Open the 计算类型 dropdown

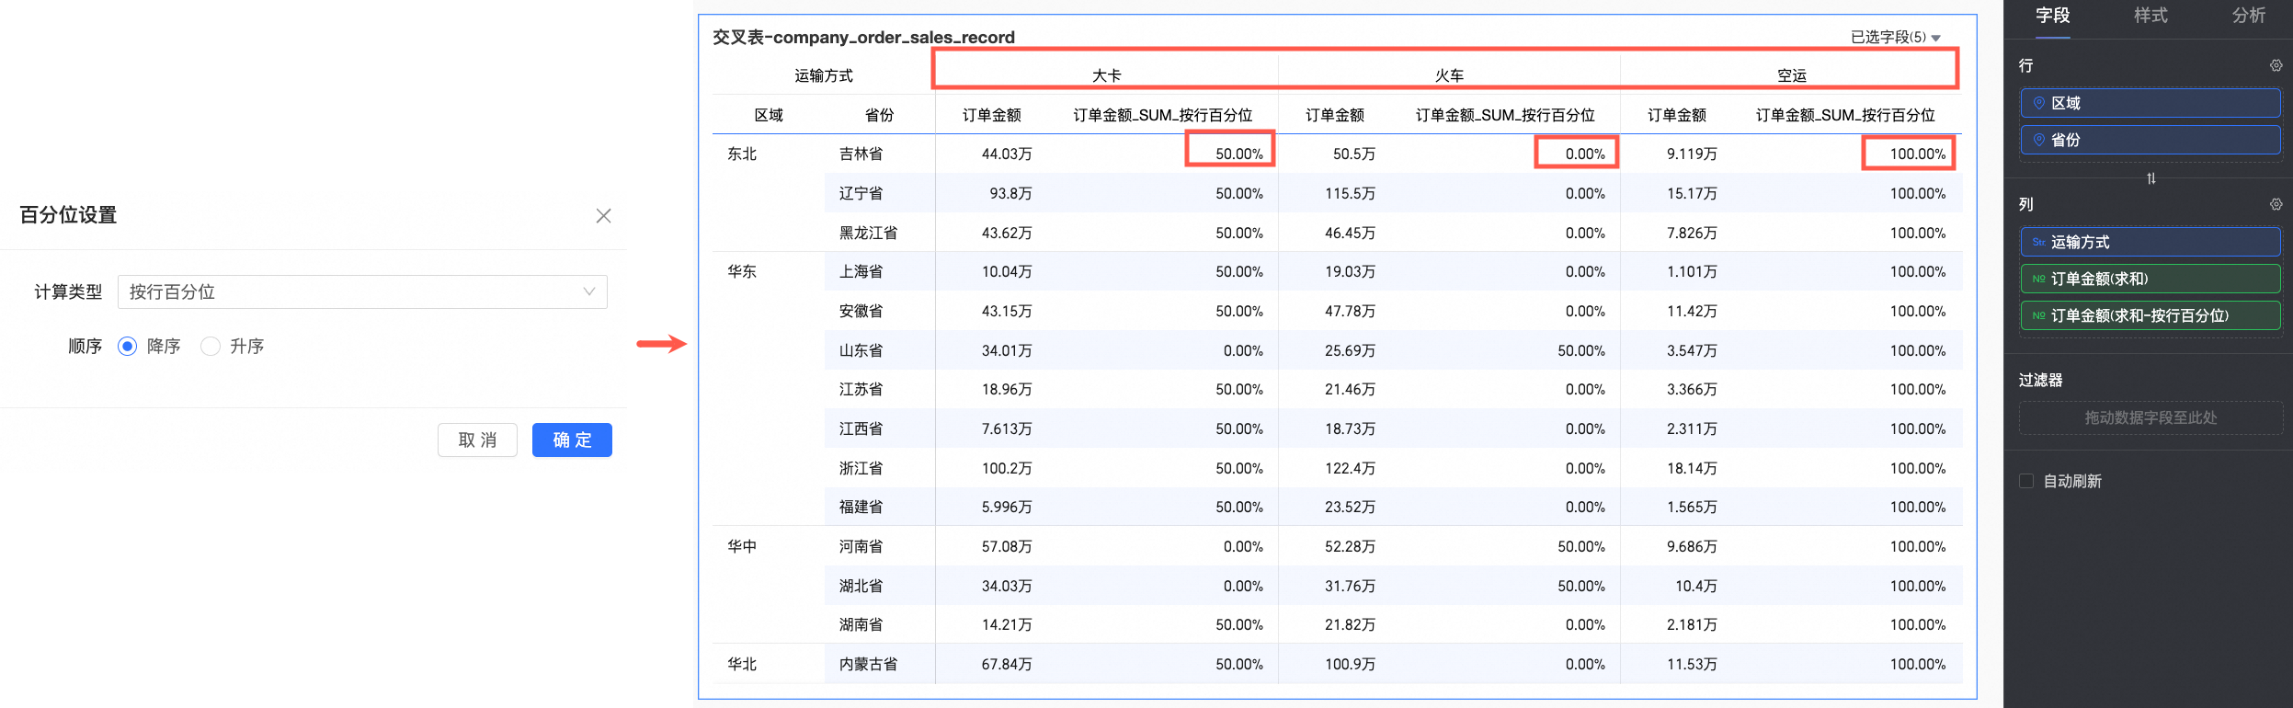coord(362,291)
